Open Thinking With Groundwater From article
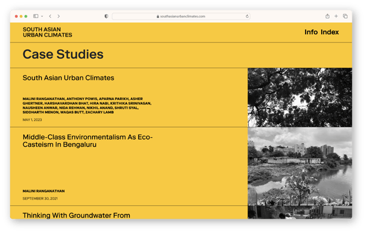This screenshot has height=233, width=366. coord(77,215)
